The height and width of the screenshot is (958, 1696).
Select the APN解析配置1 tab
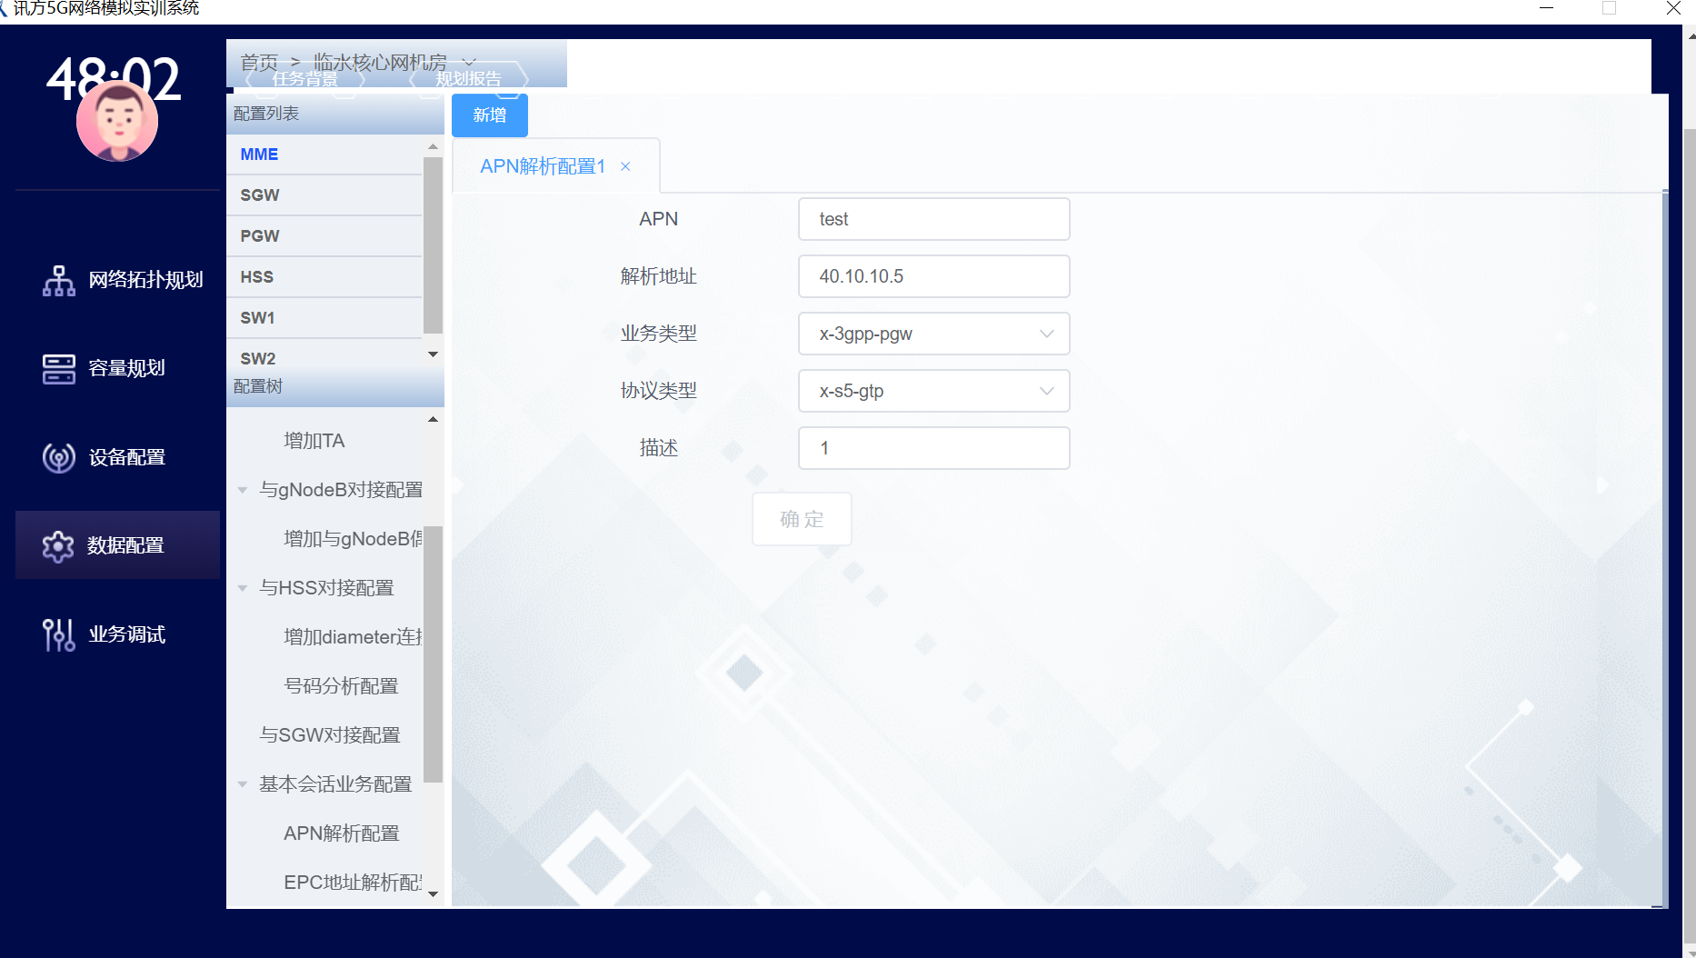pos(543,166)
